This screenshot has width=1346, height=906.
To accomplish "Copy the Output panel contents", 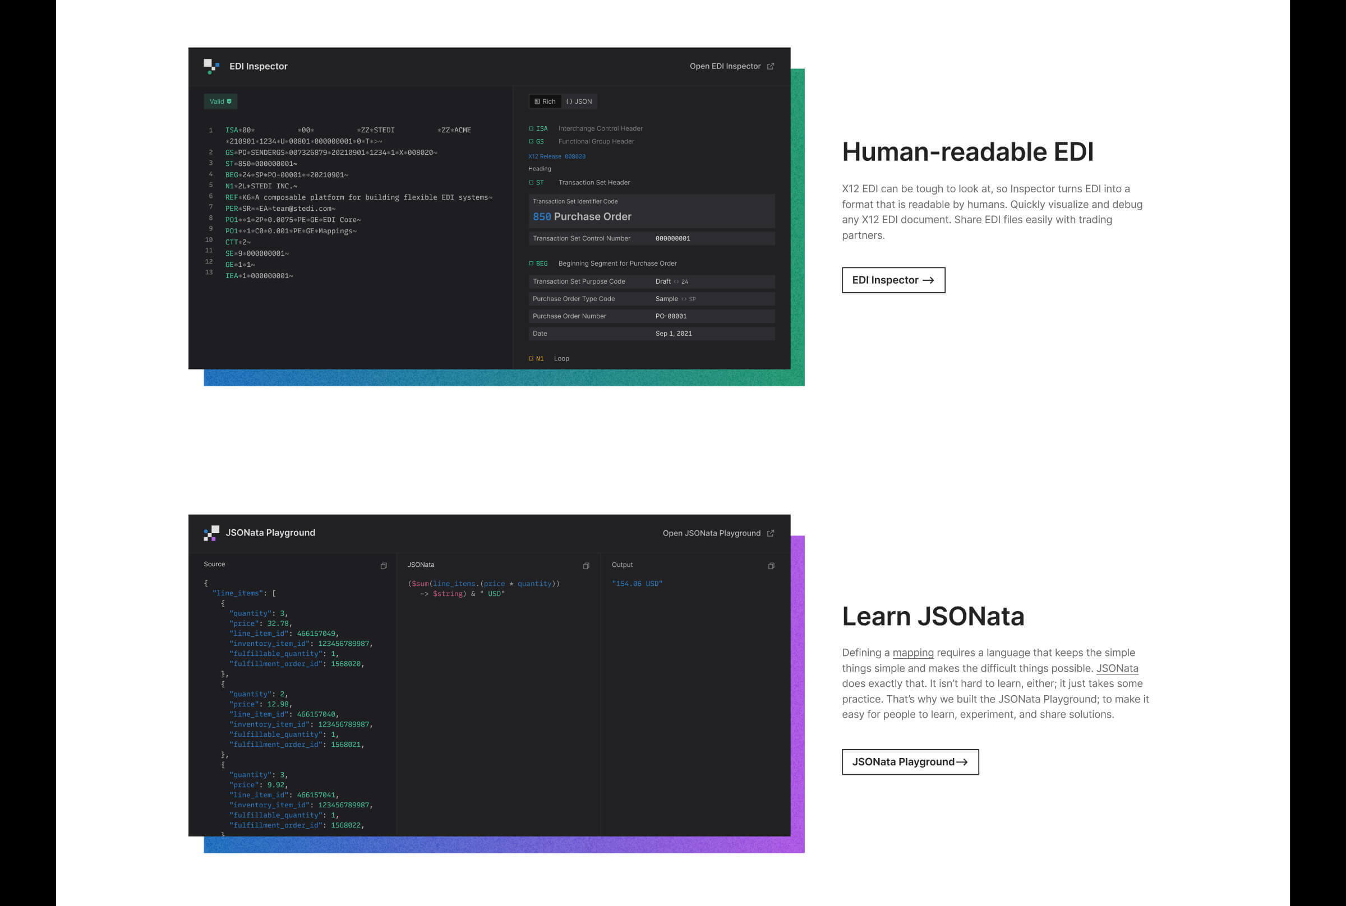I will coord(771,566).
